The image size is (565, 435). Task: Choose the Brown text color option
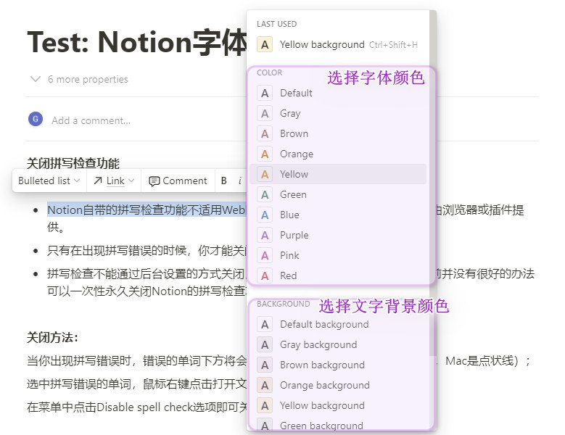[338, 133]
